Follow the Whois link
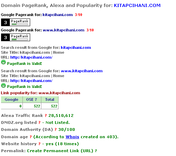Viewport: 176px width, 156px height. tap(72, 137)
